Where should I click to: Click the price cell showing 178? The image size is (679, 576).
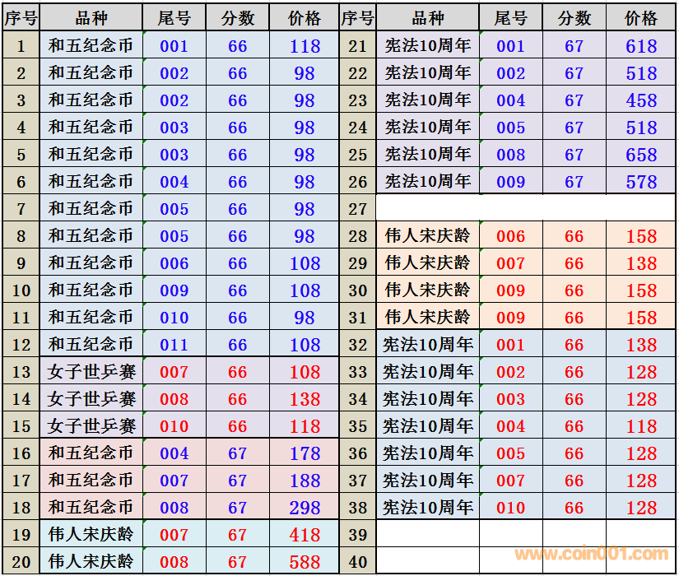click(x=305, y=453)
